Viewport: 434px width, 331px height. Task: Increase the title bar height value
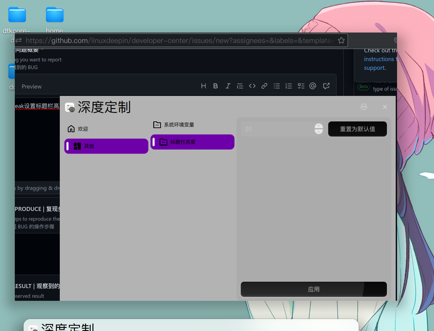pyautogui.click(x=319, y=126)
